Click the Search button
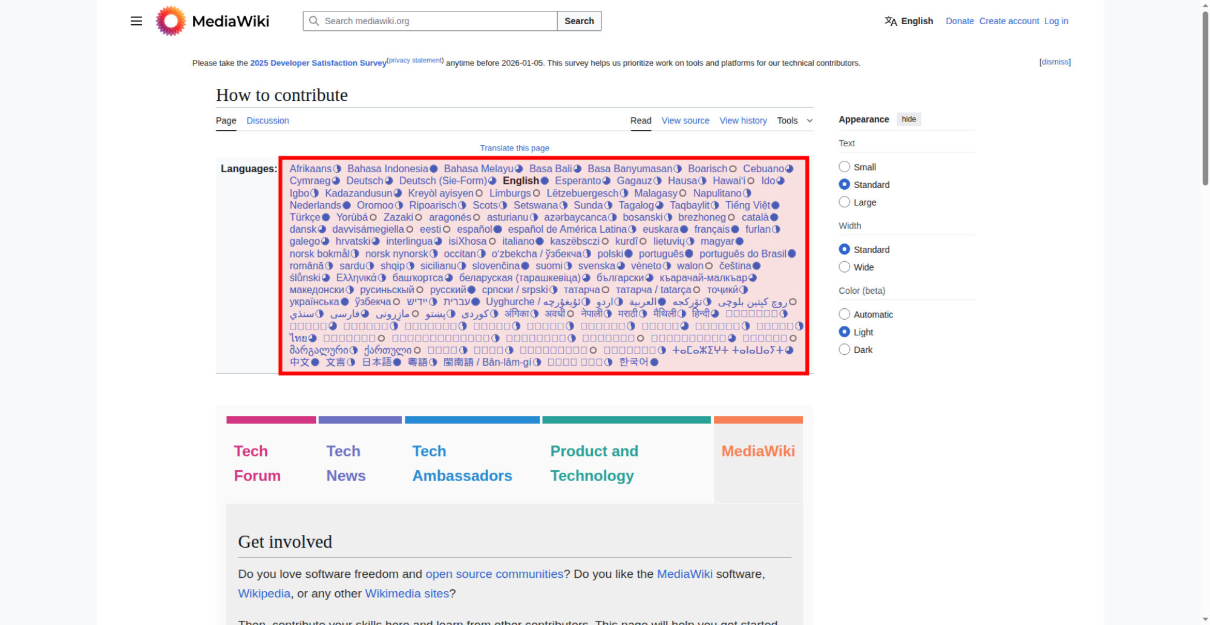Screen dimensions: 1210x625 coord(579,21)
